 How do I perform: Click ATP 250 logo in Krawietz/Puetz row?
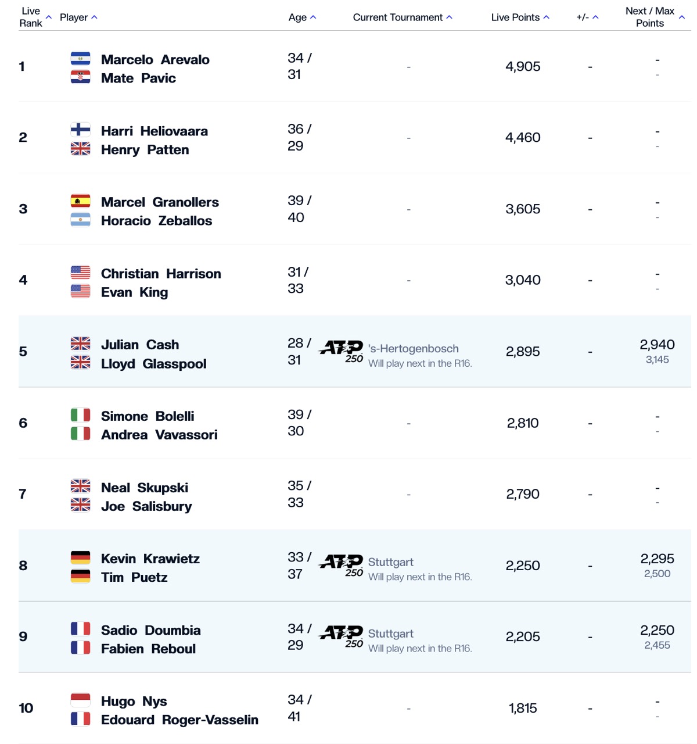[342, 566]
